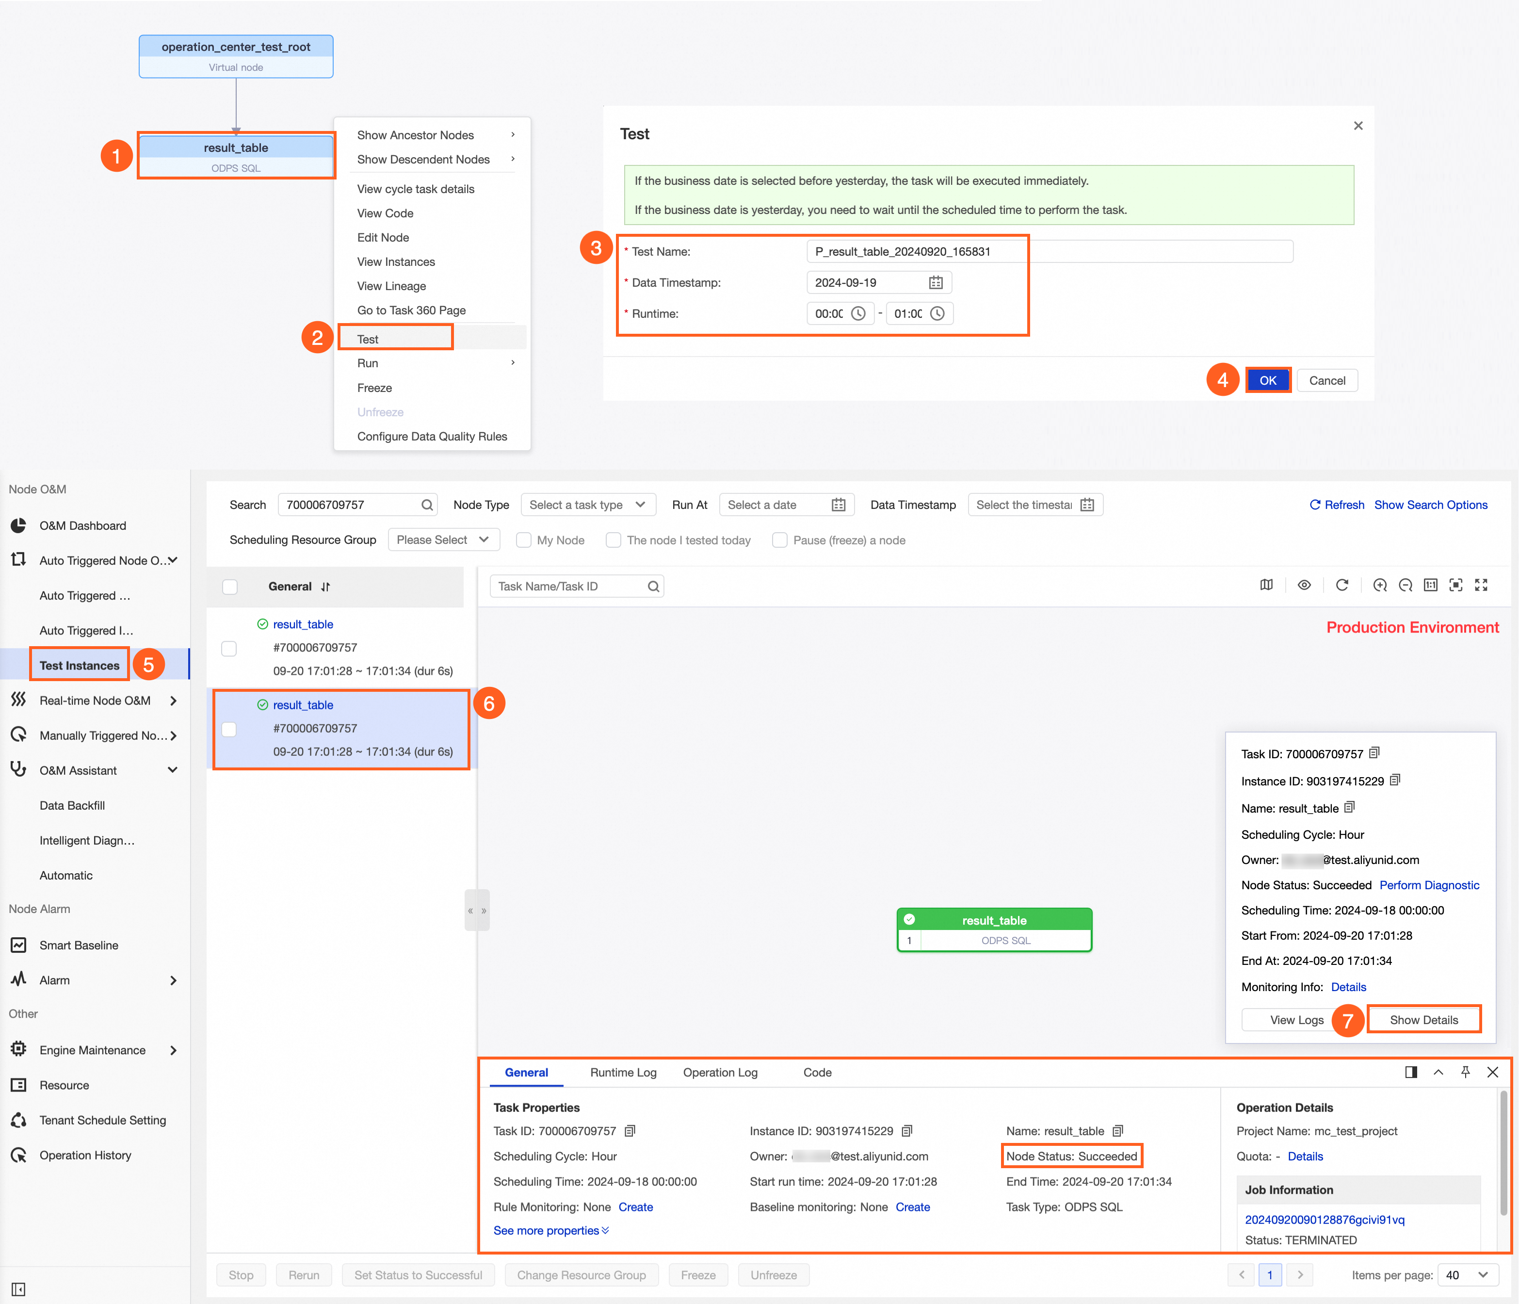1519x1304 pixels.
Task: Check 'The node I tested today' box
Action: click(614, 540)
